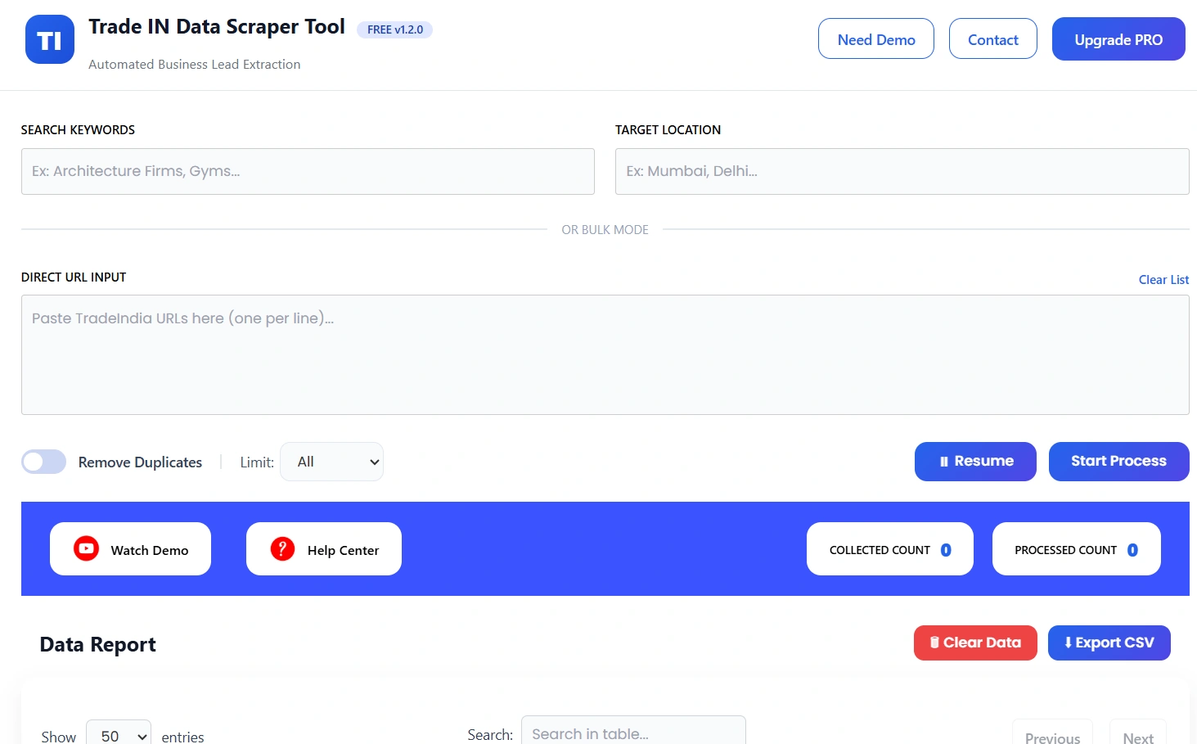Viewport: 1197px width, 744px height.
Task: Click the Processed Count zero badge
Action: tap(1132, 549)
